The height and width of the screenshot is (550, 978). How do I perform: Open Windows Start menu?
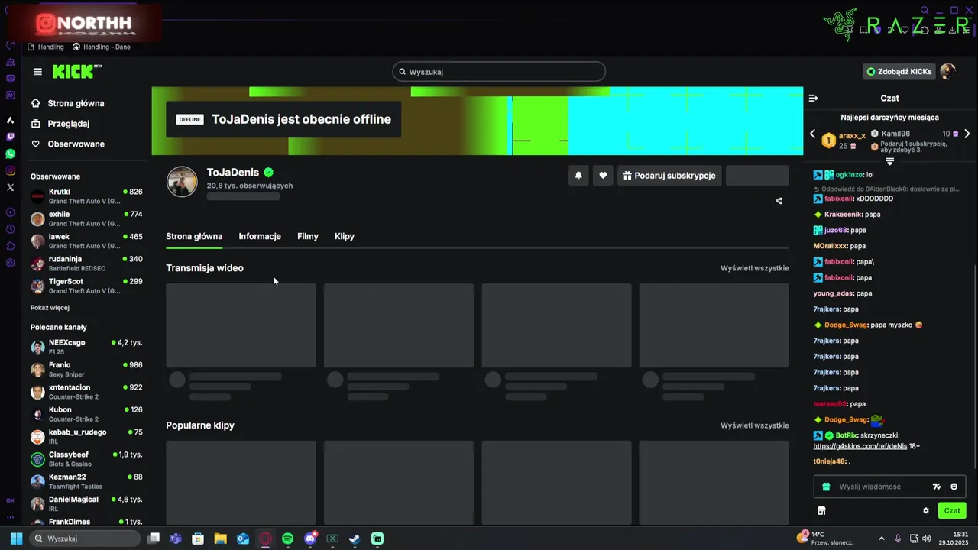click(16, 539)
